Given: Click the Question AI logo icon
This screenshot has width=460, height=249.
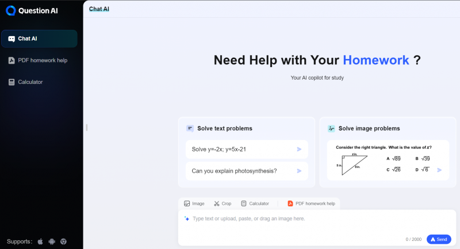Looking at the screenshot, I should [10, 10].
